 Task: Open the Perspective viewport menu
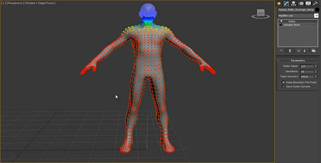15,3
